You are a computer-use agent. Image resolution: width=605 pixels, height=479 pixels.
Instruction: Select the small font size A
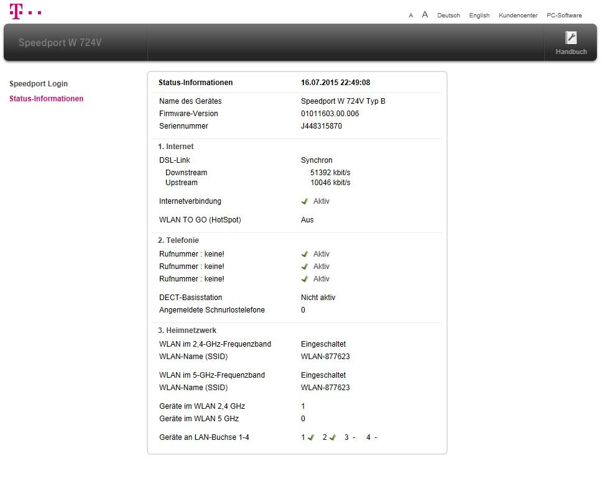coord(411,16)
